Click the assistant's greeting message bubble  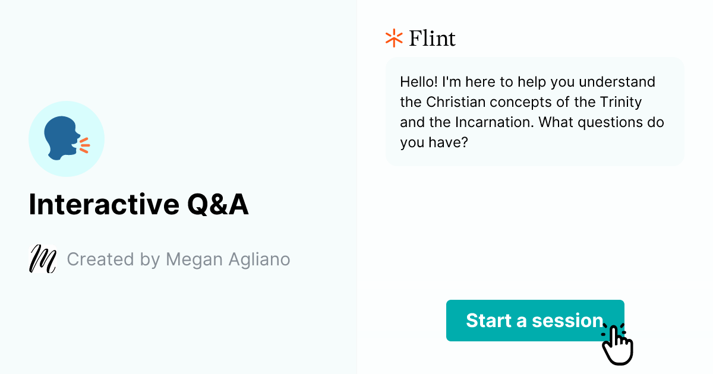tap(534, 112)
